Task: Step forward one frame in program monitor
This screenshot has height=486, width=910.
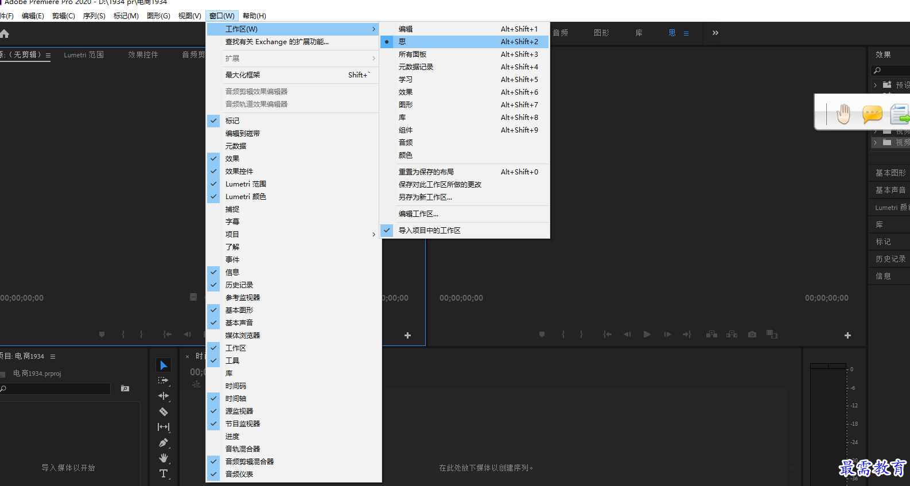Action: click(667, 335)
